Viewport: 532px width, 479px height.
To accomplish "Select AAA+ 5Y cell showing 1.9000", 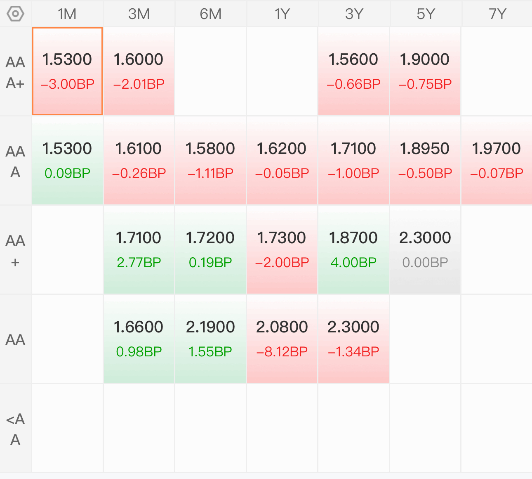I will 425,71.
